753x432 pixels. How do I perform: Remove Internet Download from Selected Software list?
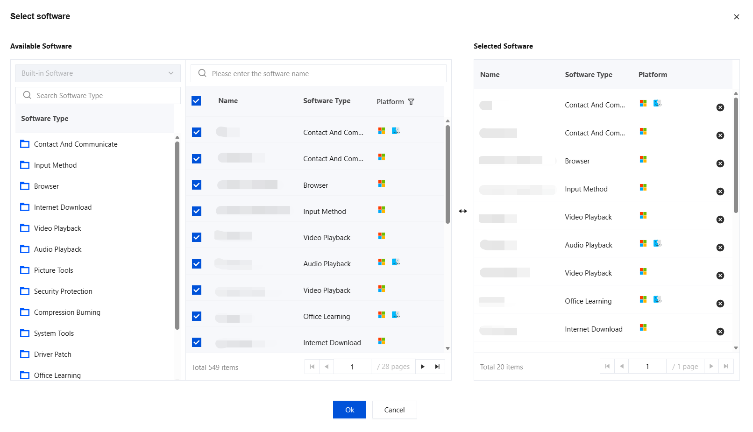click(x=720, y=332)
